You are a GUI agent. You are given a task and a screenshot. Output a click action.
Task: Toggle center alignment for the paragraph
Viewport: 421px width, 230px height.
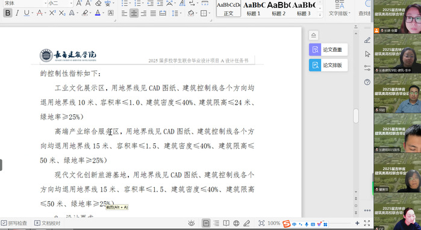tap(134, 13)
